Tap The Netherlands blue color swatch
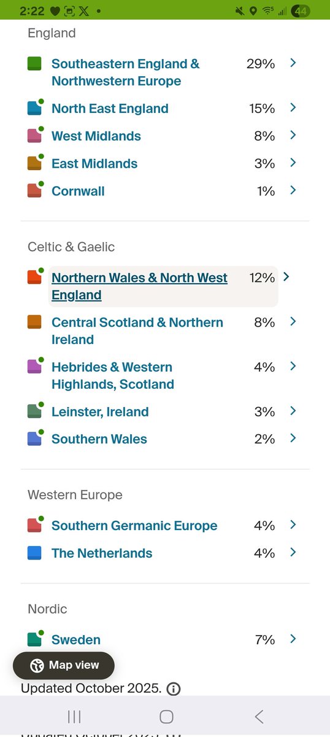This screenshot has height=737, width=330. pos(34,553)
